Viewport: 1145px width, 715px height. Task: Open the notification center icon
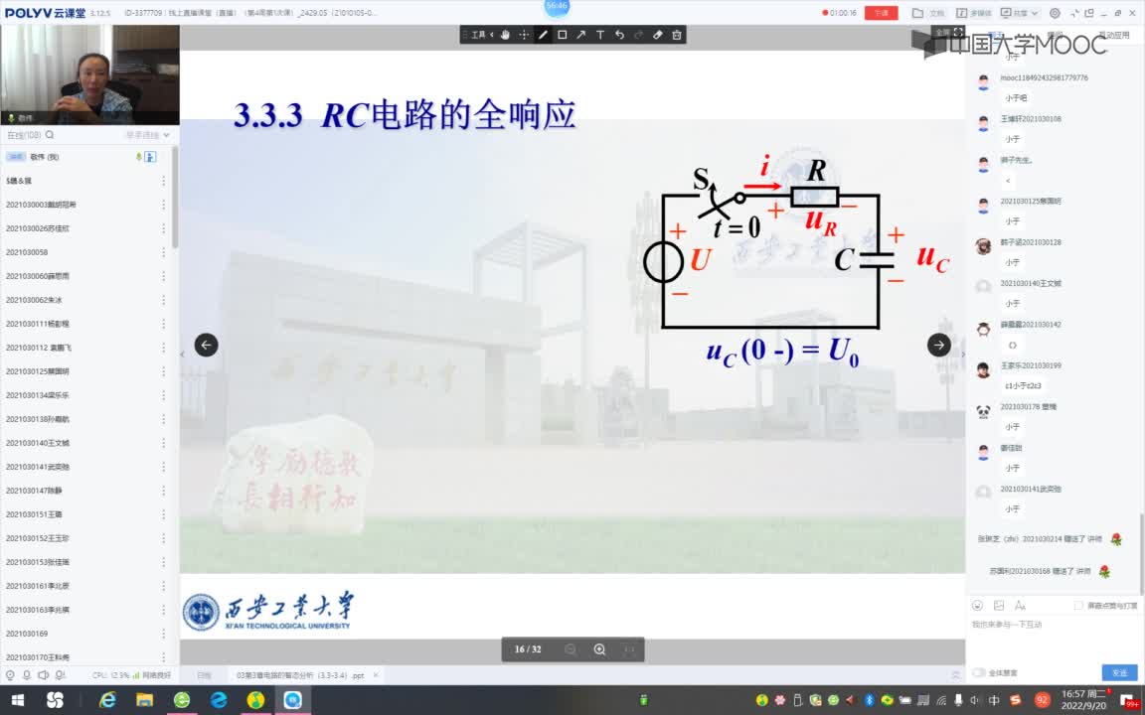pos(1130,700)
